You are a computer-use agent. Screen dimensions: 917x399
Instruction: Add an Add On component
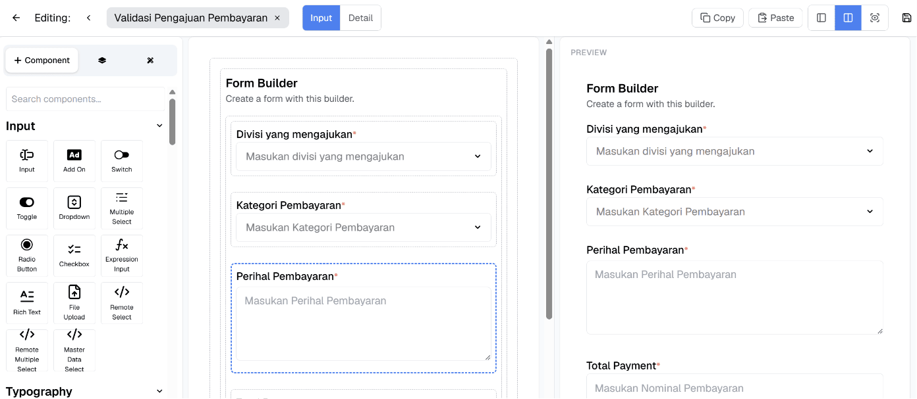coord(74,161)
